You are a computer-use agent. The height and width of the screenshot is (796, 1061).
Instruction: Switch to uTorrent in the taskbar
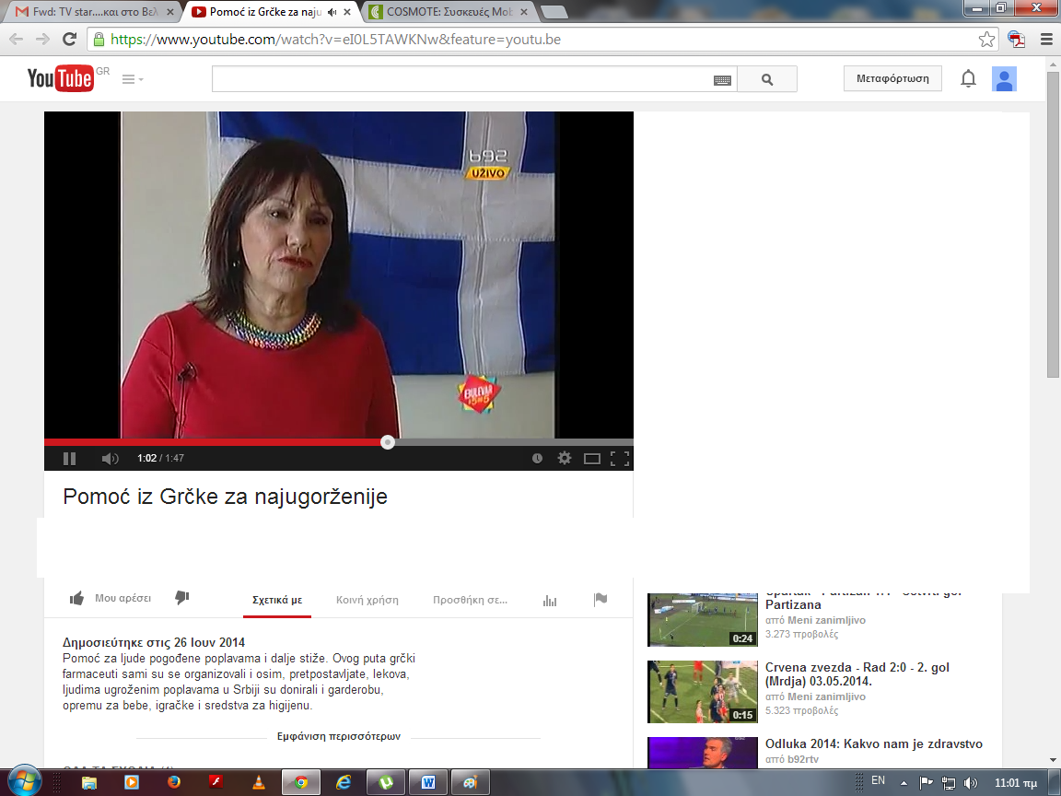coord(386,783)
